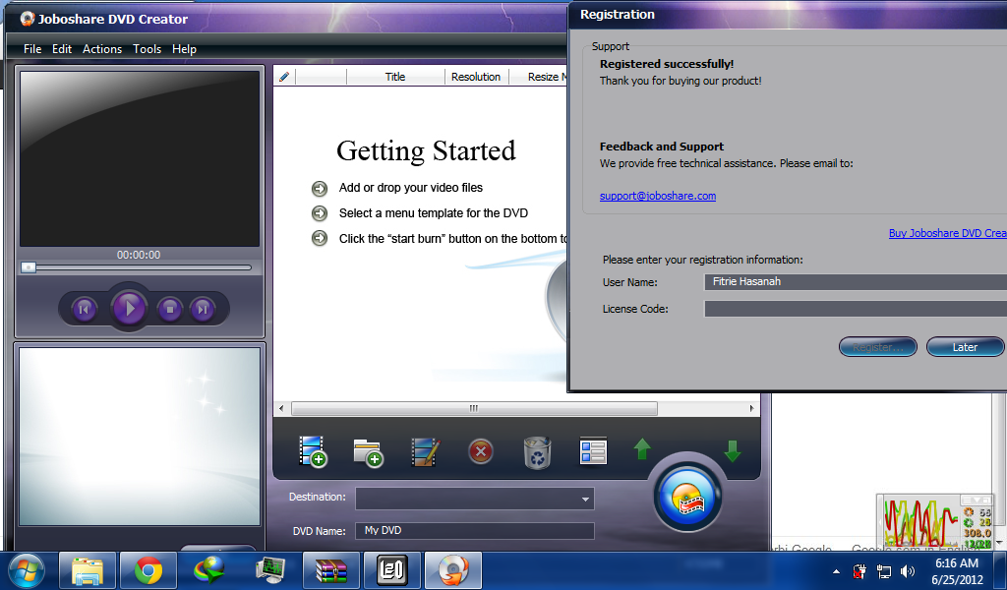Click the Add or drop video files bullet
The image size is (1007, 590).
click(x=320, y=188)
